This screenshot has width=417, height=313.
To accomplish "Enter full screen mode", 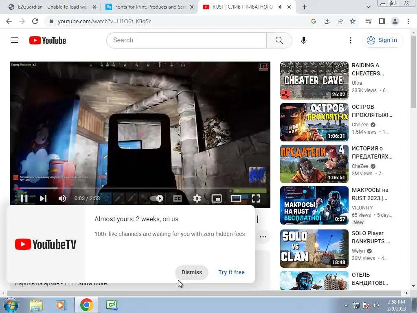I will (x=256, y=198).
